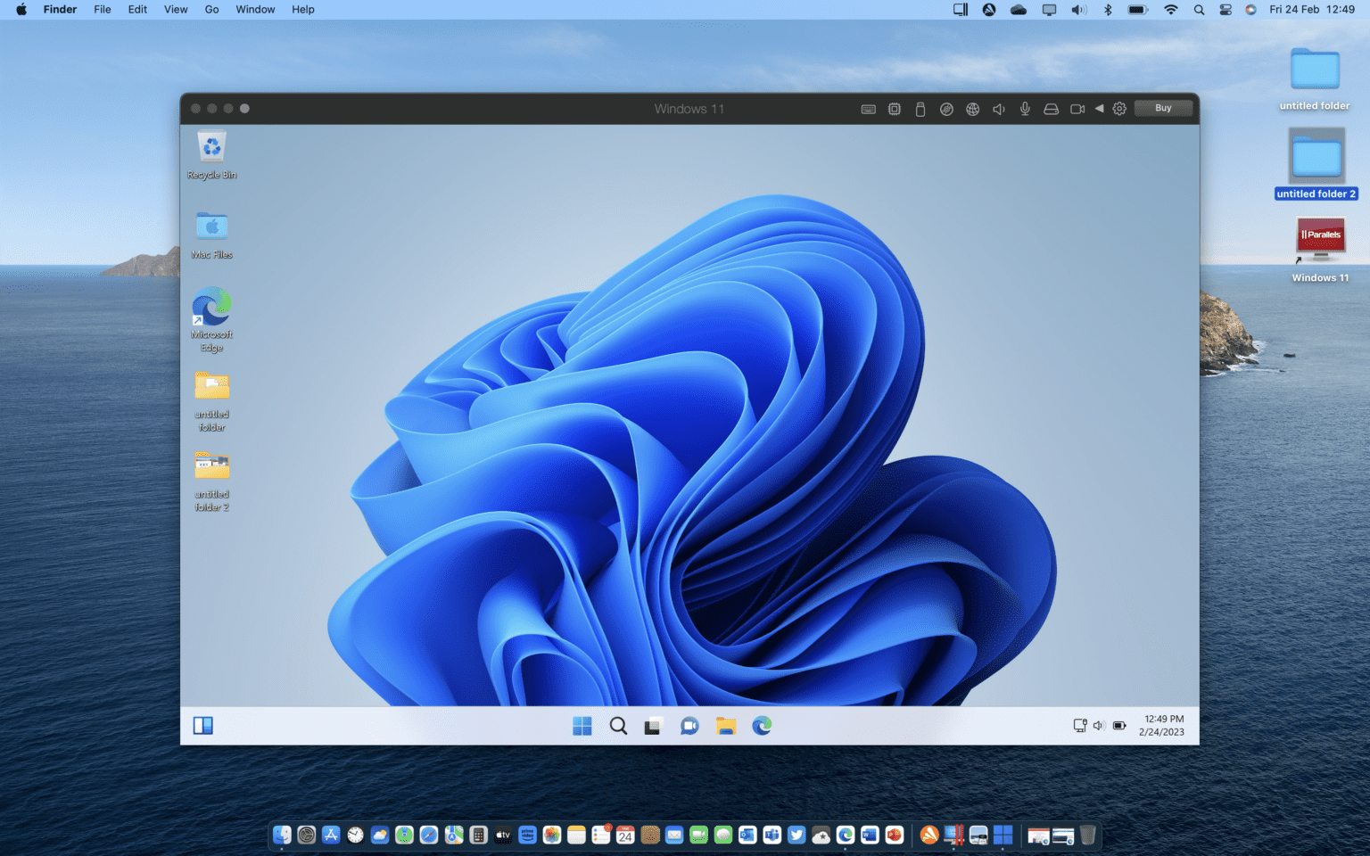The image size is (1370, 856).
Task: Open the Parallels keyboard settings icon
Action: pyautogui.click(x=868, y=108)
